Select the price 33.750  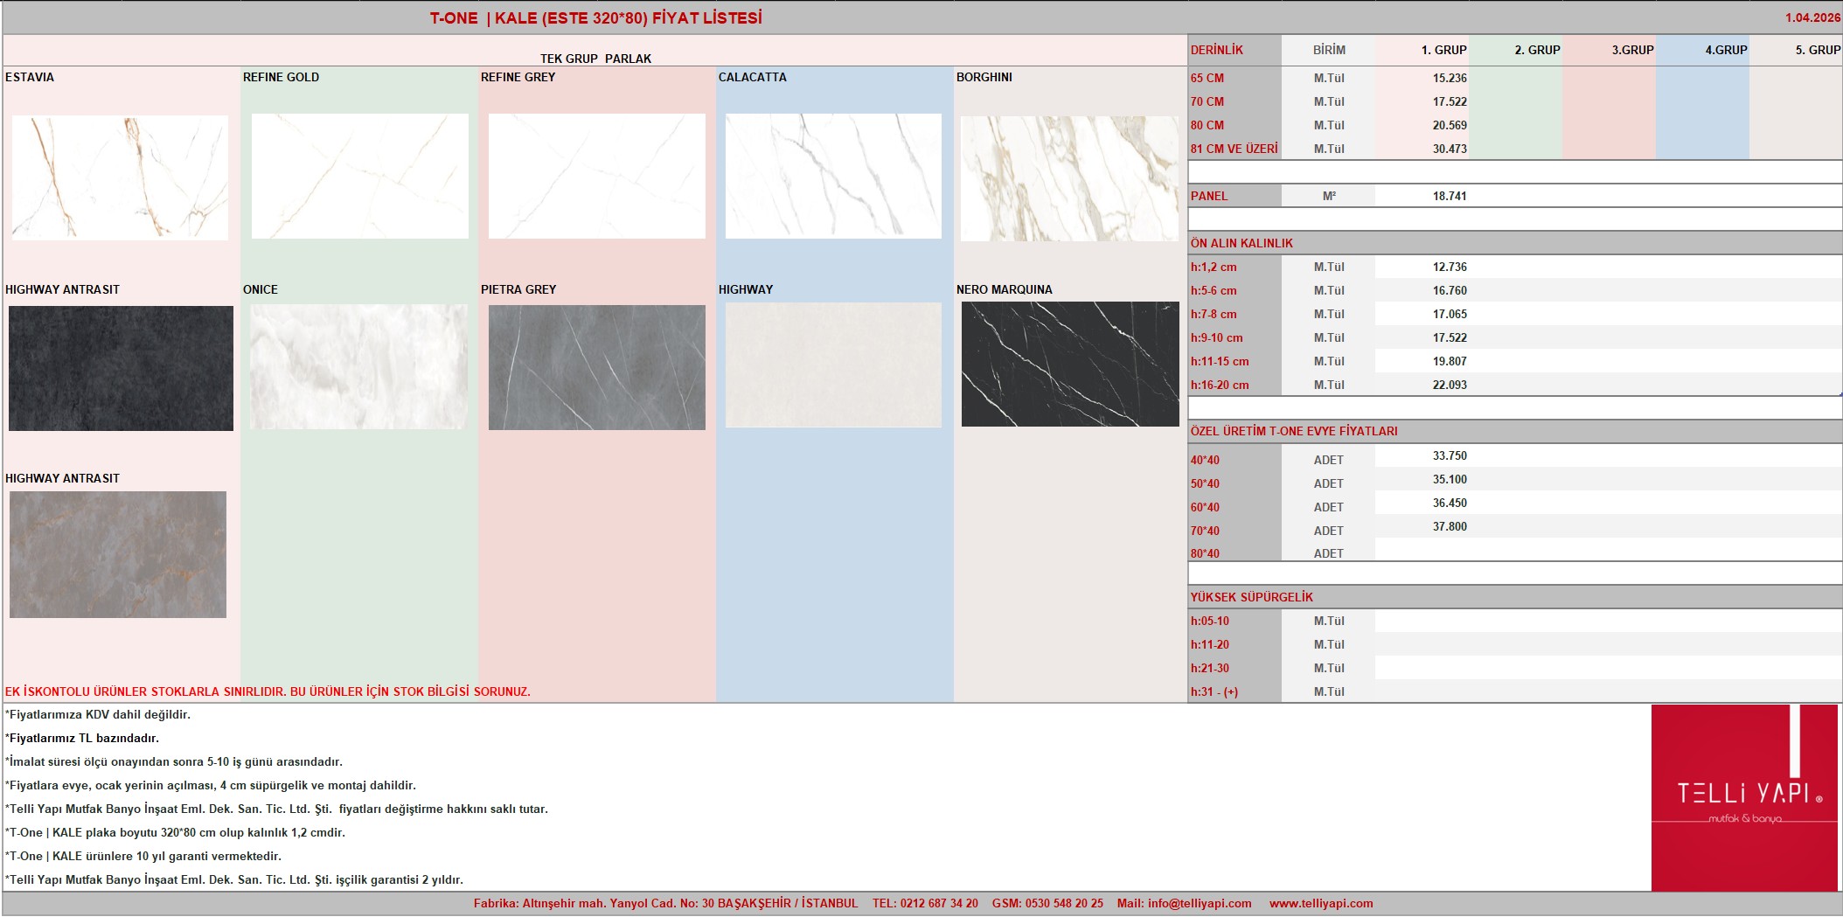point(1450,455)
